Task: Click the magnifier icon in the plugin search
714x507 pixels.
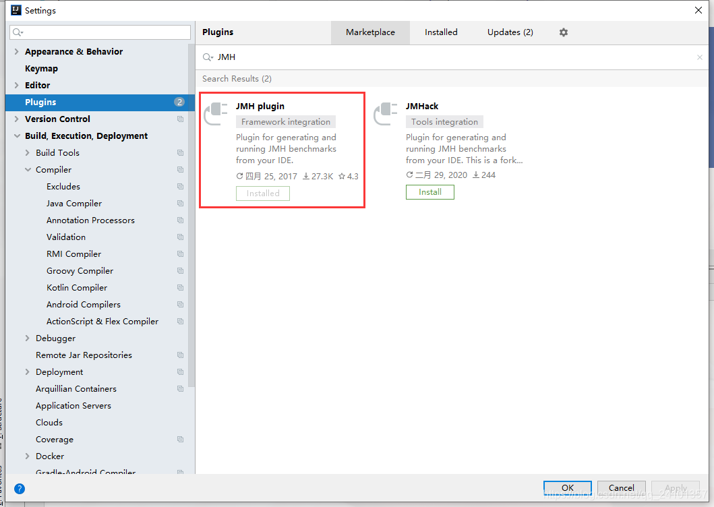Action: pos(208,57)
